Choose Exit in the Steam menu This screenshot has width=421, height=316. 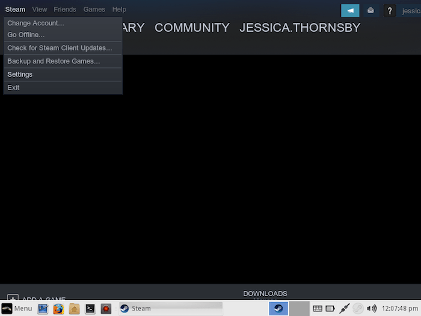(63, 88)
